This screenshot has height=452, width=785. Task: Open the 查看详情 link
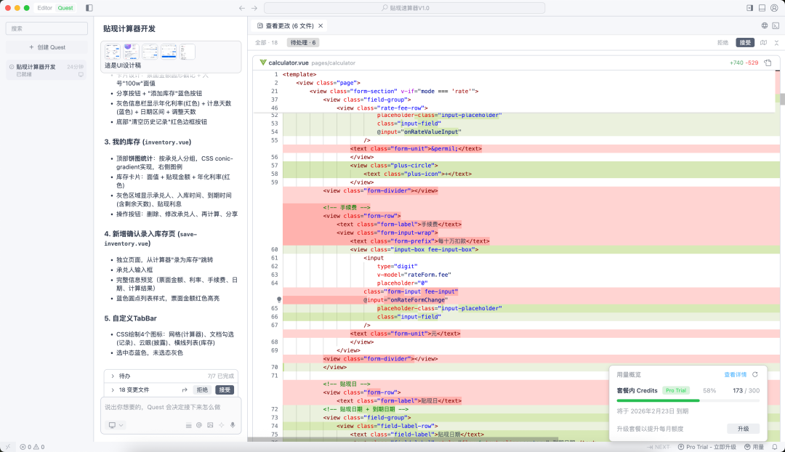click(x=735, y=374)
